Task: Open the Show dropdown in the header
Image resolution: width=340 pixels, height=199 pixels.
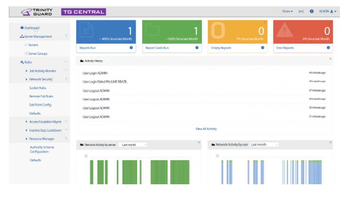Action: 287,11
